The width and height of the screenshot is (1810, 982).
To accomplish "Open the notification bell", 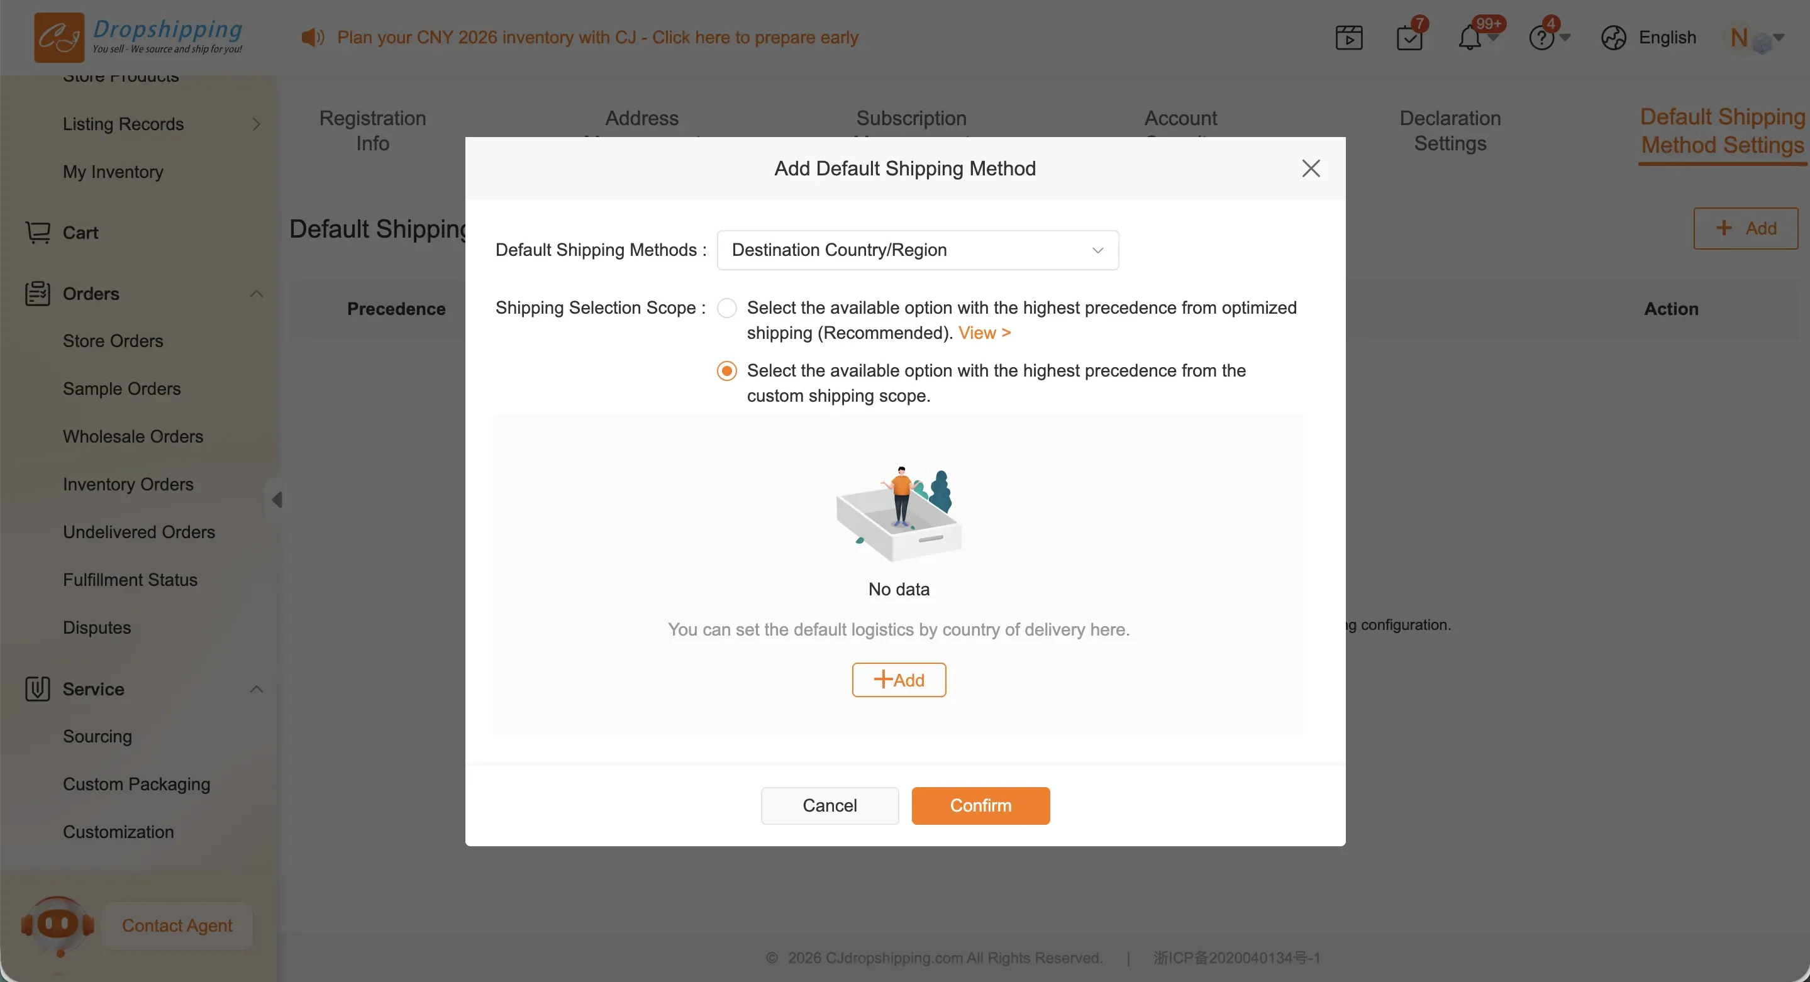I will [1469, 38].
